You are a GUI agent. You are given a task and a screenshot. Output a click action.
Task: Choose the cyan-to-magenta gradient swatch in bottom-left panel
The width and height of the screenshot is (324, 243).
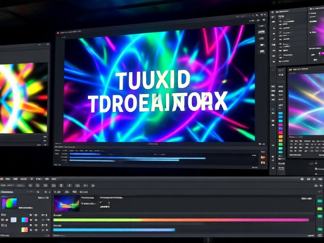(25, 220)
